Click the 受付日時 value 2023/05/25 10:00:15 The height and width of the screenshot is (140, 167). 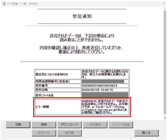point(97,90)
